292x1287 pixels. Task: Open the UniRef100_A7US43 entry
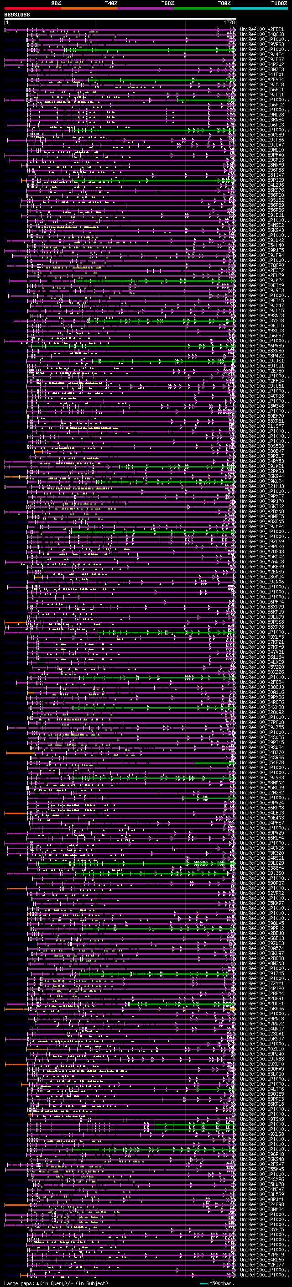(262, 552)
